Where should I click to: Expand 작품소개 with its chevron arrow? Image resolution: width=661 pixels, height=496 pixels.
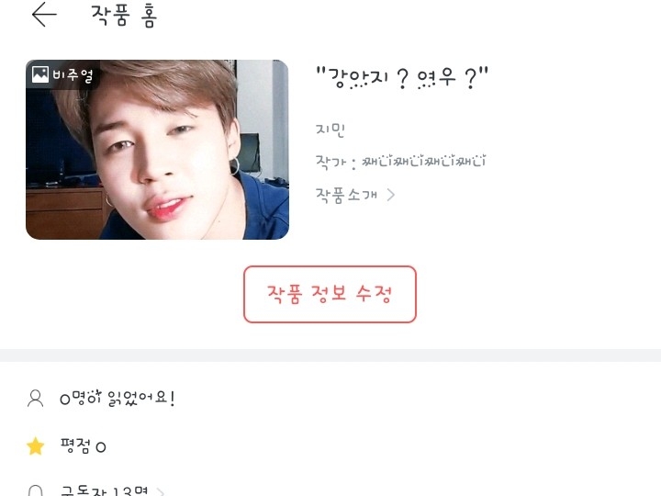[391, 195]
